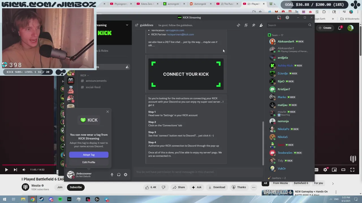362x203 pixels.
Task: Select the From Westie filter chip
Action: pyautogui.click(x=280, y=183)
